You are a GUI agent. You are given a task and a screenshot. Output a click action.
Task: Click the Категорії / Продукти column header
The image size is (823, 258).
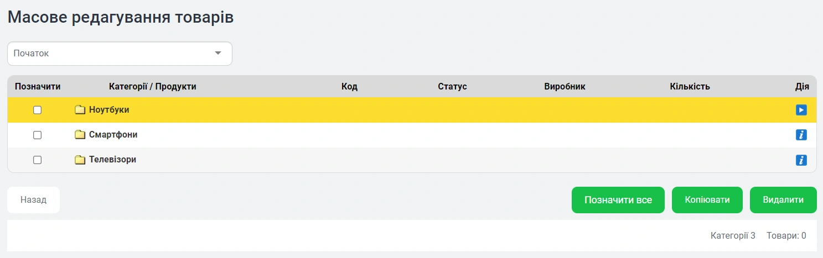(x=153, y=87)
